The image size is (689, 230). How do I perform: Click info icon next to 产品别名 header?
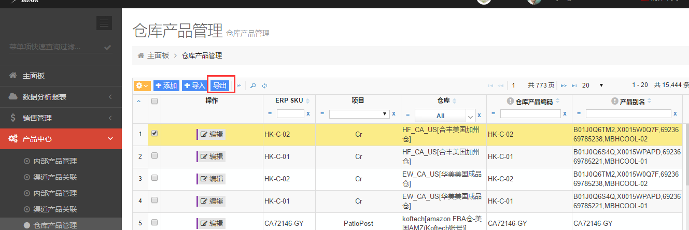(x=615, y=102)
